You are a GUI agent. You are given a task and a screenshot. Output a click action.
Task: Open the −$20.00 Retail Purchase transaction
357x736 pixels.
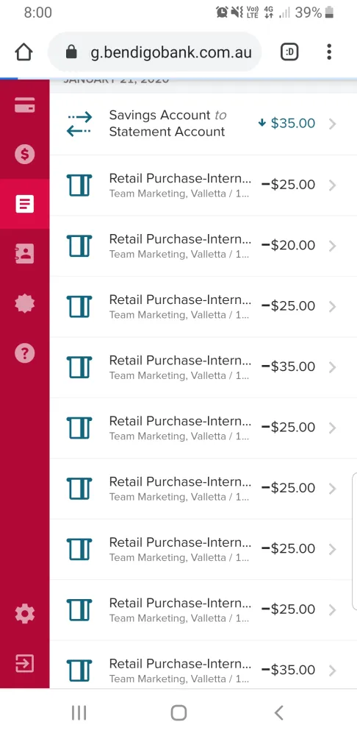click(203, 246)
